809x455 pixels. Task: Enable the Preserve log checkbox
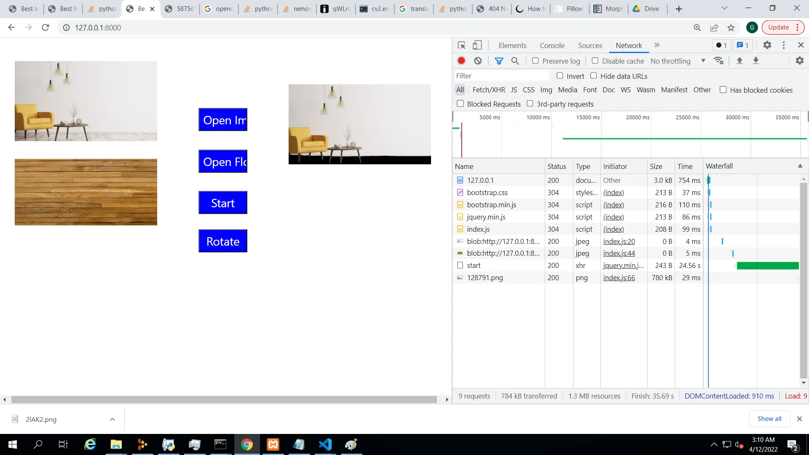(x=536, y=61)
